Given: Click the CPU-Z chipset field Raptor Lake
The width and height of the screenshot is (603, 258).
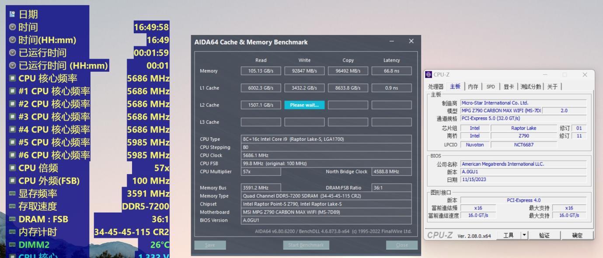Looking at the screenshot, I should click(524, 128).
